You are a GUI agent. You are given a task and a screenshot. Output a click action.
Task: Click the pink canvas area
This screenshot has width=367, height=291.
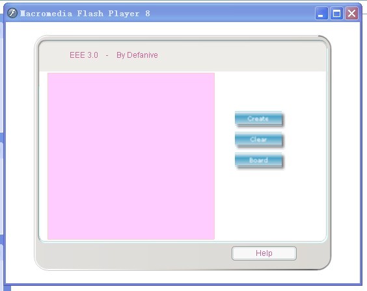click(x=131, y=156)
